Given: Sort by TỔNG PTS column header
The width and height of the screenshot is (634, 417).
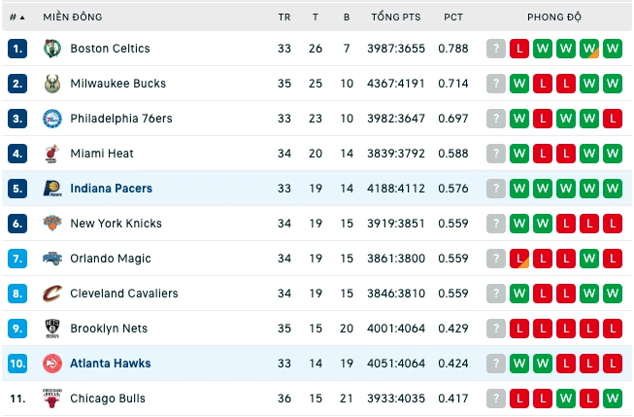Looking at the screenshot, I should 396,17.
